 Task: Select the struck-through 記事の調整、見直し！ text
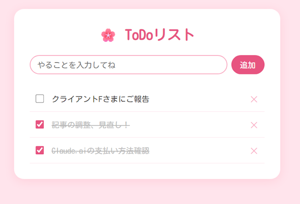(90, 125)
